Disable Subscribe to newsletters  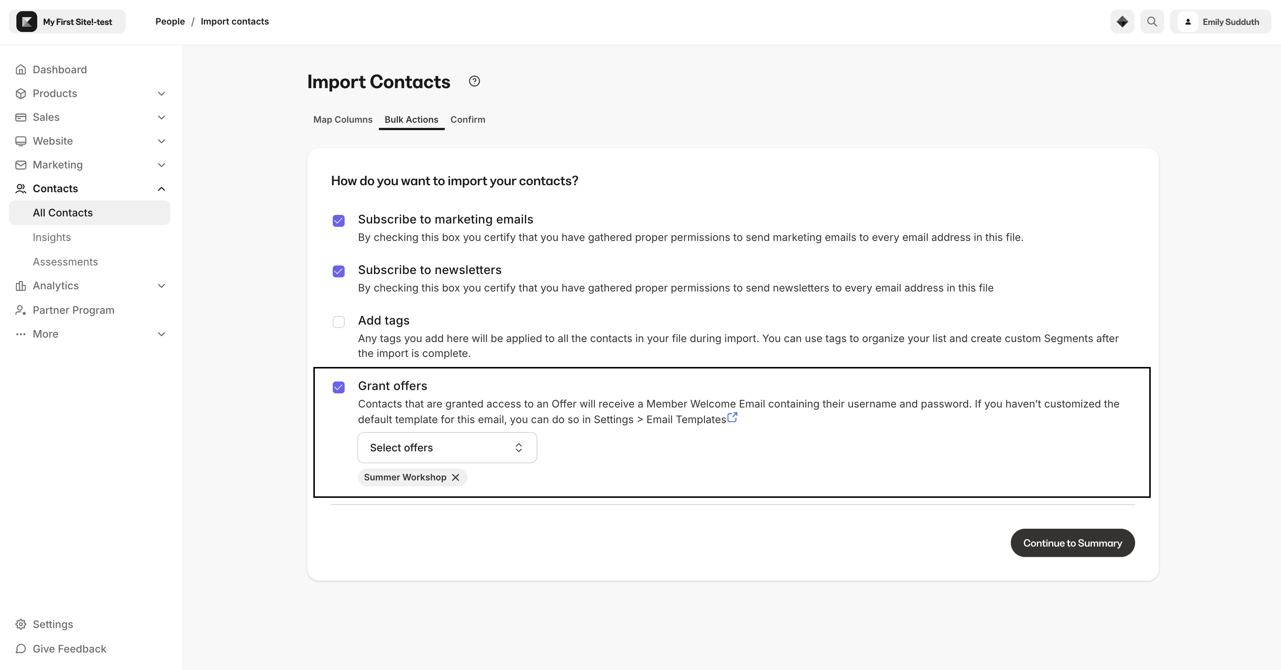(x=339, y=271)
